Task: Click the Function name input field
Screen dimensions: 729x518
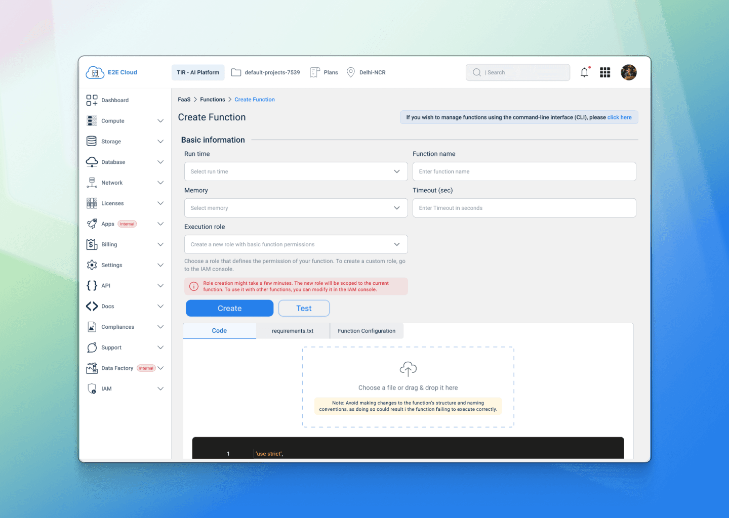Action: pyautogui.click(x=524, y=171)
